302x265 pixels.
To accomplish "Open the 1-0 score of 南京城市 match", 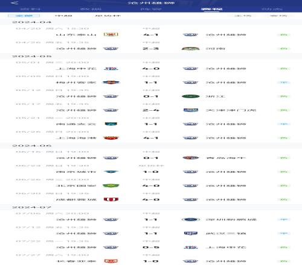I will pyautogui.click(x=151, y=172).
